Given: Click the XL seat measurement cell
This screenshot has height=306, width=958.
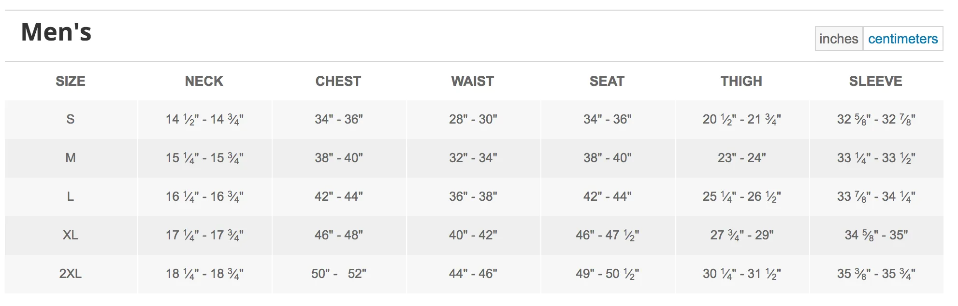Looking at the screenshot, I should [x=608, y=235].
